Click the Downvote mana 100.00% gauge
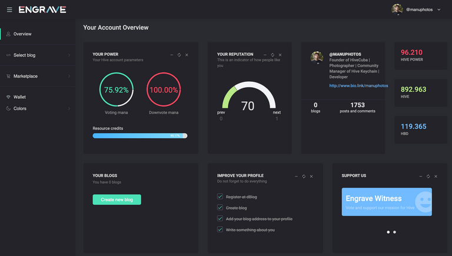 (164, 89)
